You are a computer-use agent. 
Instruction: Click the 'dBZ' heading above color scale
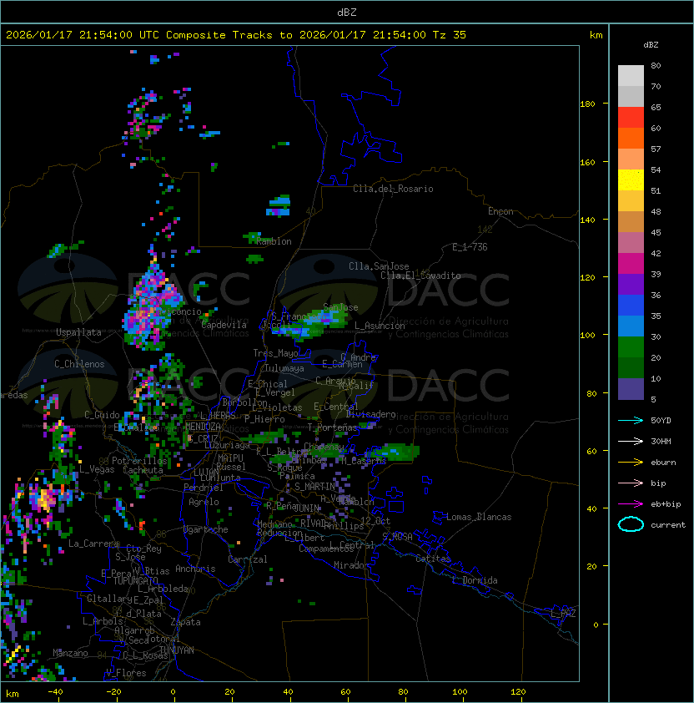(651, 45)
